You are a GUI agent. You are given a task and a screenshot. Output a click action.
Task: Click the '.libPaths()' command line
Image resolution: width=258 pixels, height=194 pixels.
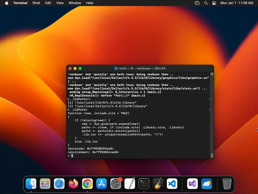point(81,99)
